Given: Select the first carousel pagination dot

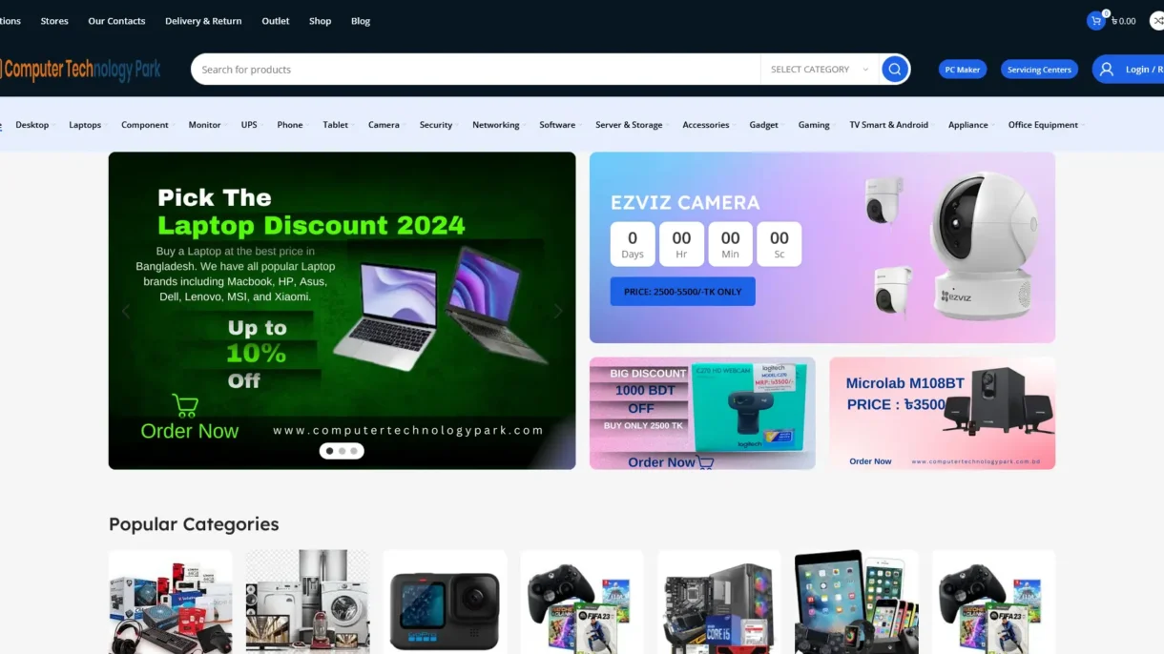Looking at the screenshot, I should [330, 451].
